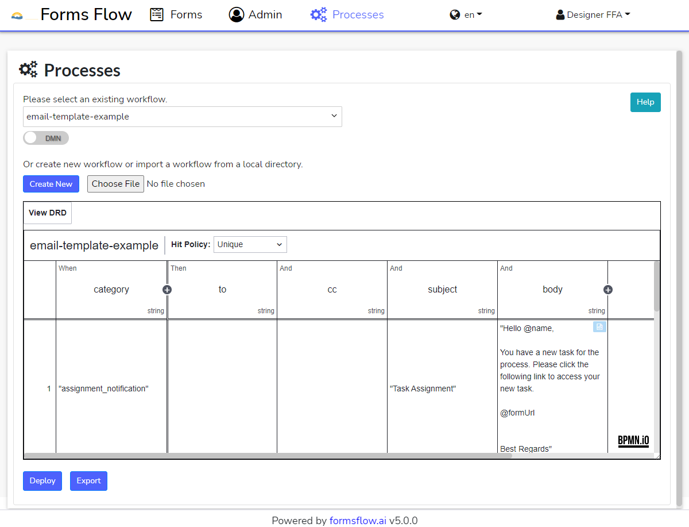This screenshot has height=527, width=689.
Task: Open the Hit Policy dropdown
Action: pyautogui.click(x=250, y=245)
